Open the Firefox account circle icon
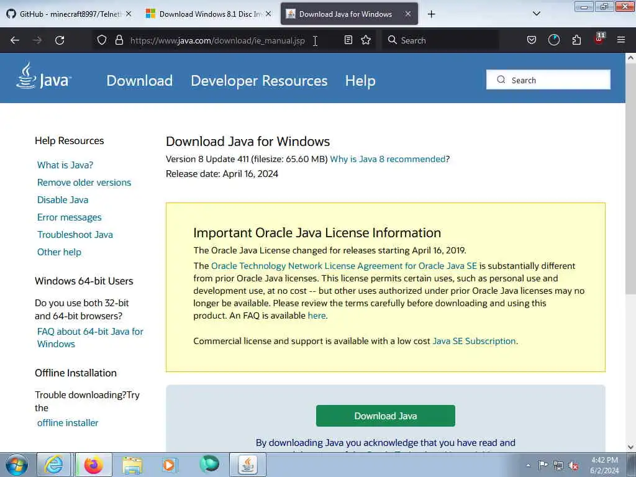 (553, 40)
